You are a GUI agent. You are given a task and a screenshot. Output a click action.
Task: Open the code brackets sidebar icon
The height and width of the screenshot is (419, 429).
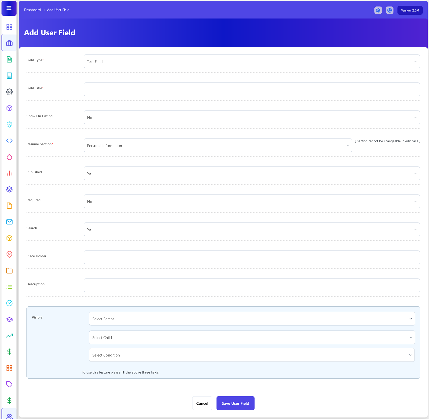tap(9, 140)
